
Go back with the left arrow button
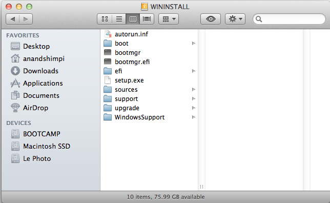[13, 19]
